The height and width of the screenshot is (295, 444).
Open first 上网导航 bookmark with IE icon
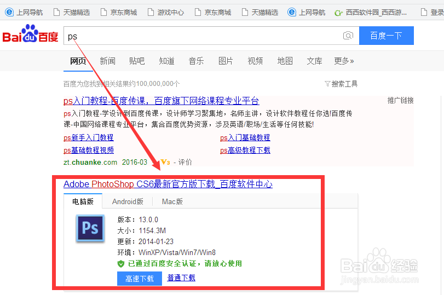point(24,13)
